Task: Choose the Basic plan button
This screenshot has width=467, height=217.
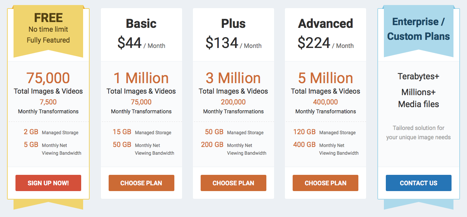Action: (x=141, y=183)
